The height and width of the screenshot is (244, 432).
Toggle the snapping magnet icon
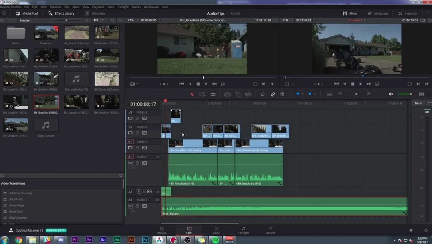click(262, 94)
